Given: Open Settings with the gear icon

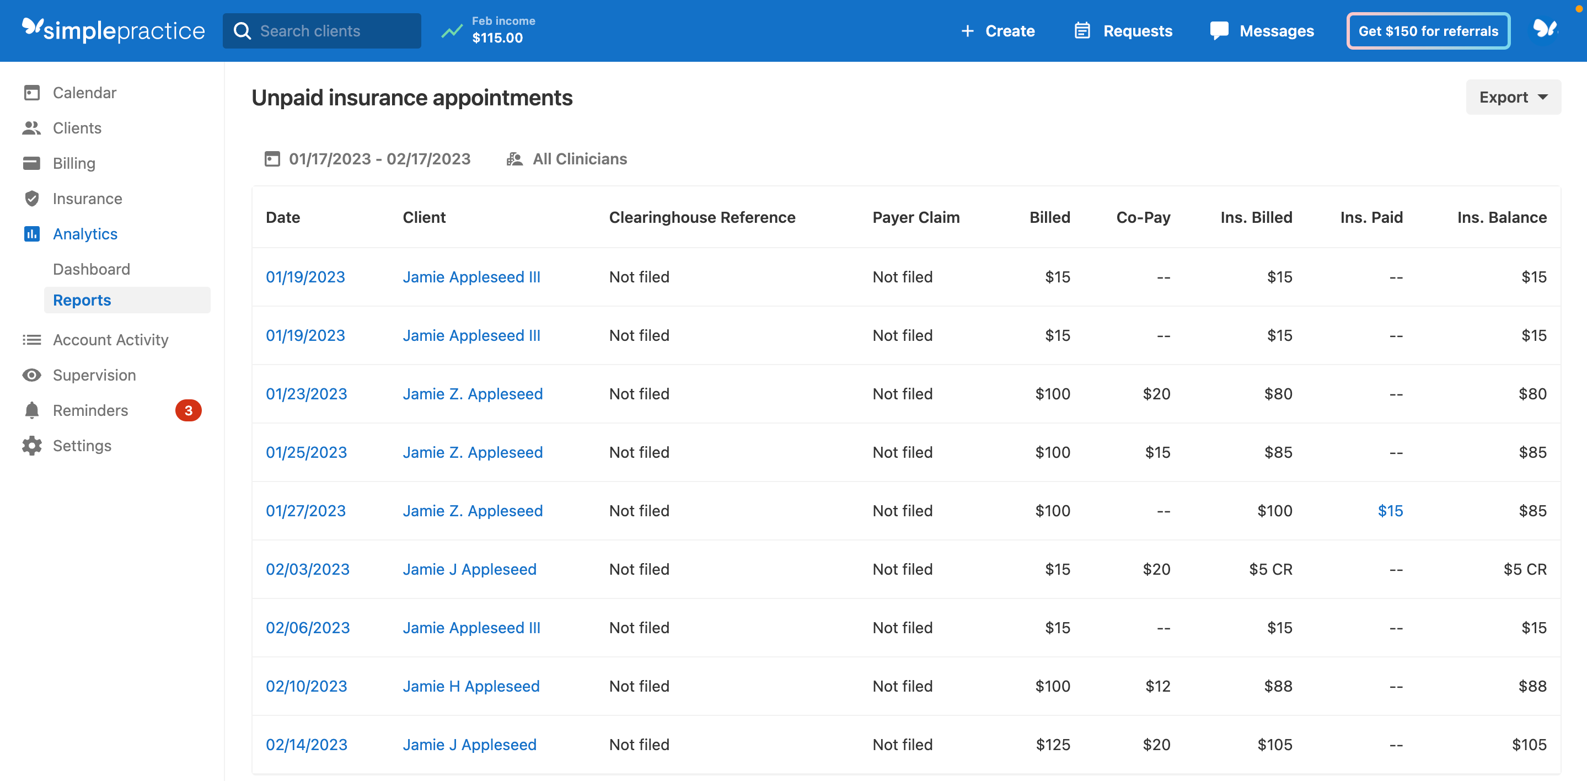Looking at the screenshot, I should (x=32, y=445).
